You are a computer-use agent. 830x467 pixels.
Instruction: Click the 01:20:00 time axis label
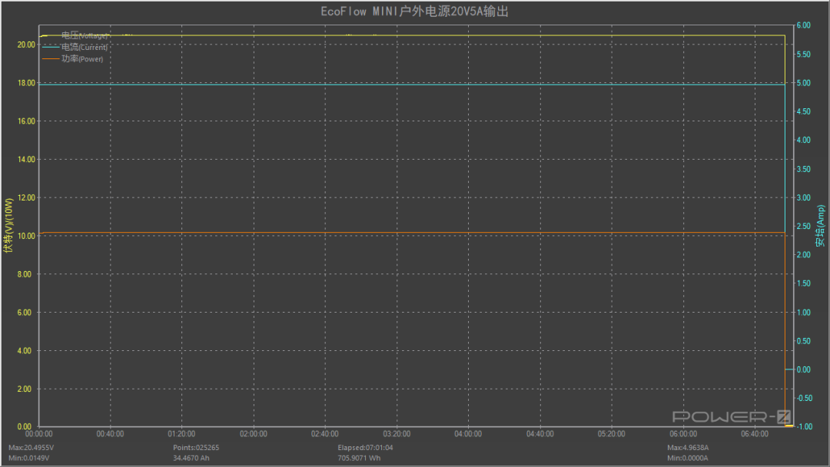(181, 434)
